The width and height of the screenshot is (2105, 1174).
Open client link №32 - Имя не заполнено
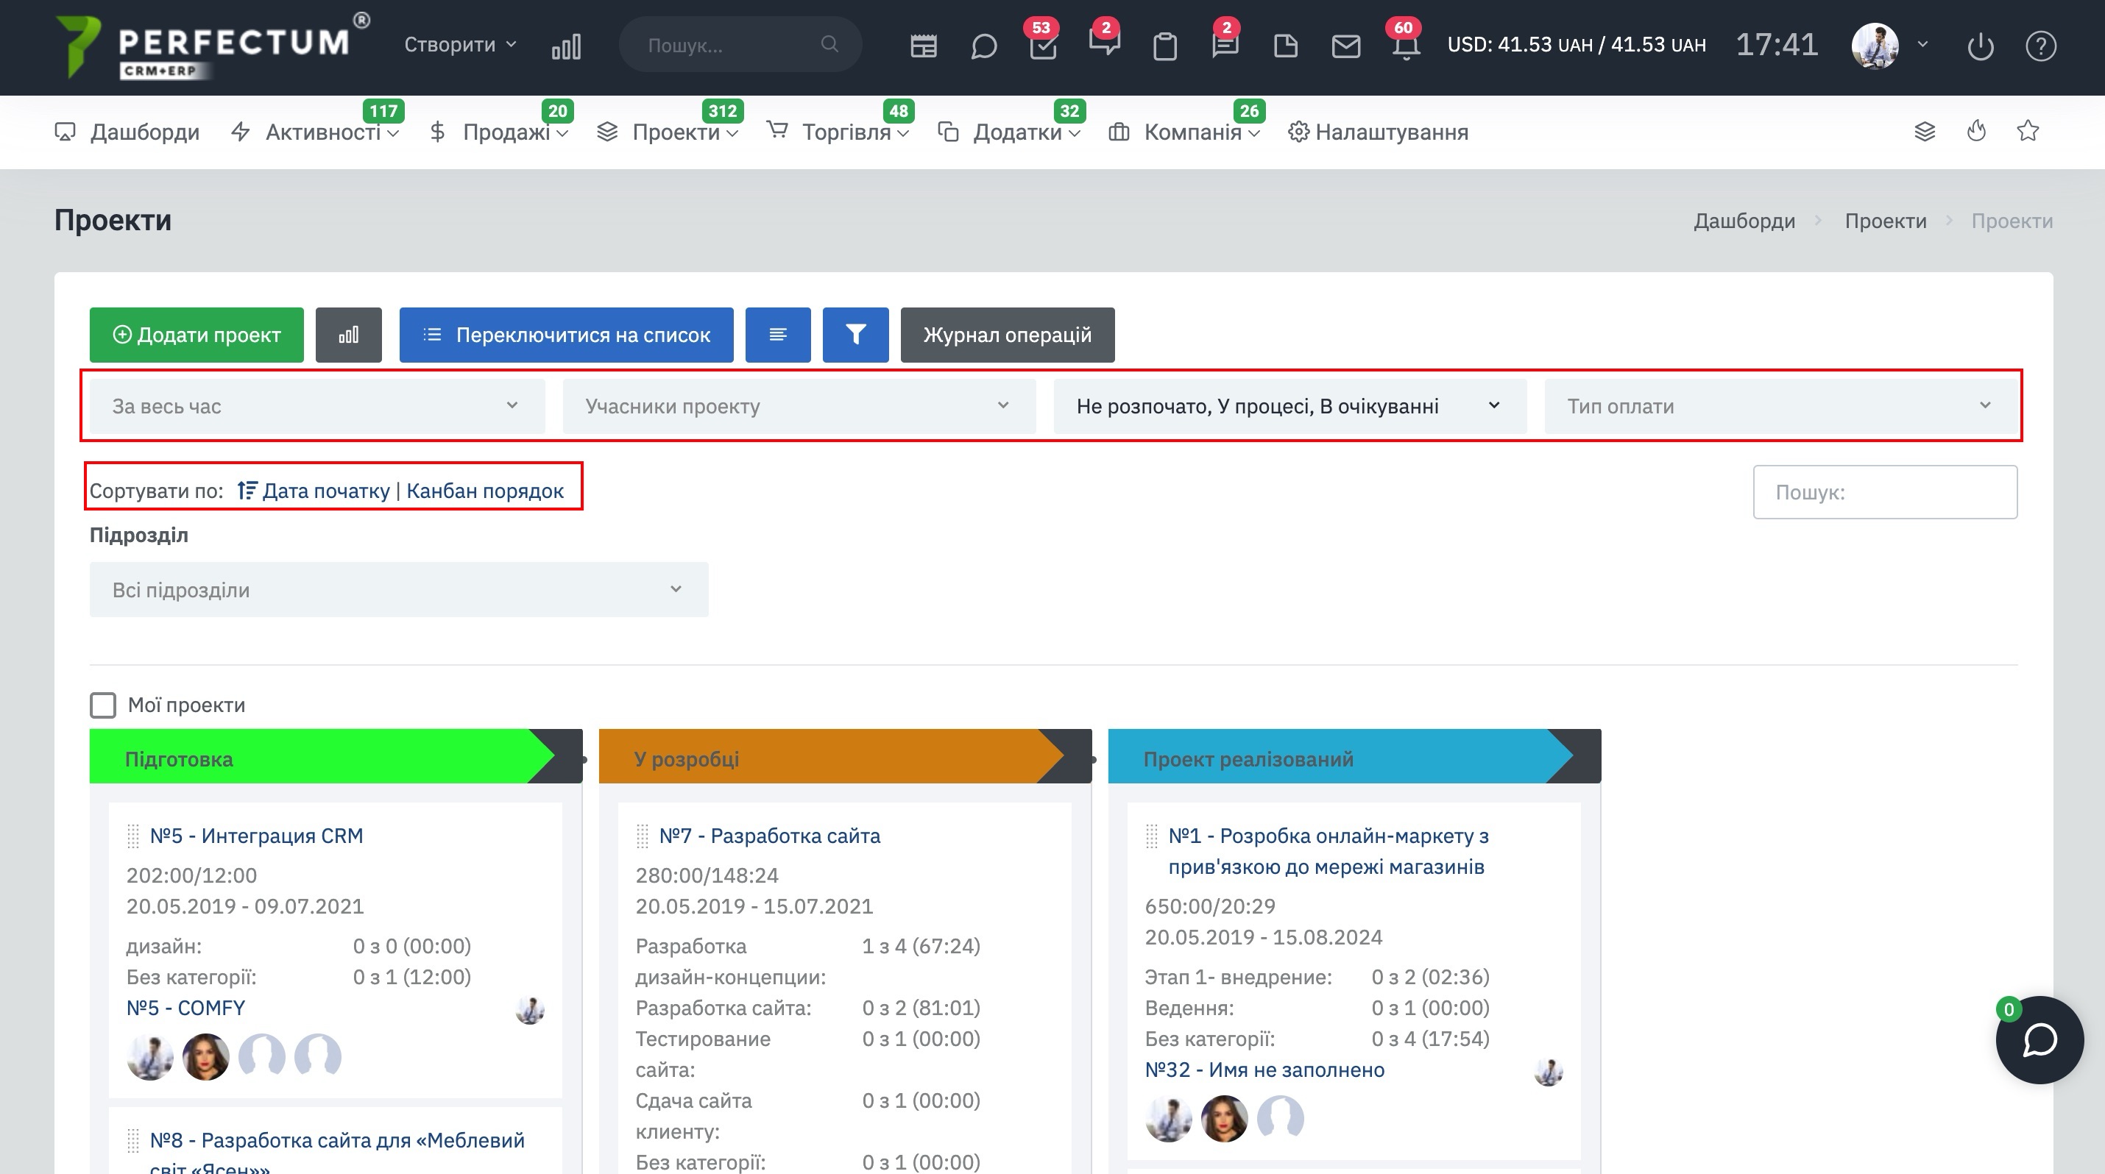1265,1070
